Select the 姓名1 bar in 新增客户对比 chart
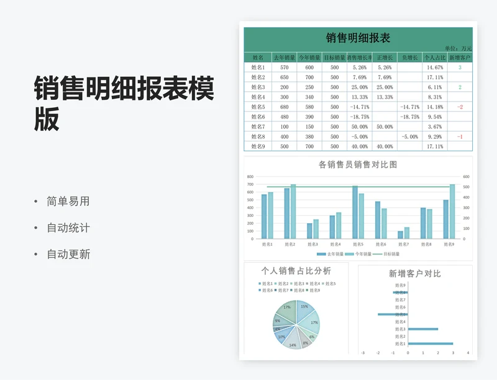This screenshot has width=497, height=380. (x=431, y=343)
